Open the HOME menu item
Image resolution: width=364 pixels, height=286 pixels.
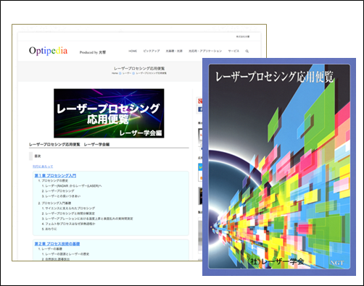click(133, 51)
